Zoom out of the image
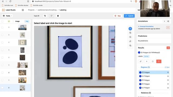The height and width of the screenshot is (97, 173). 130,37
